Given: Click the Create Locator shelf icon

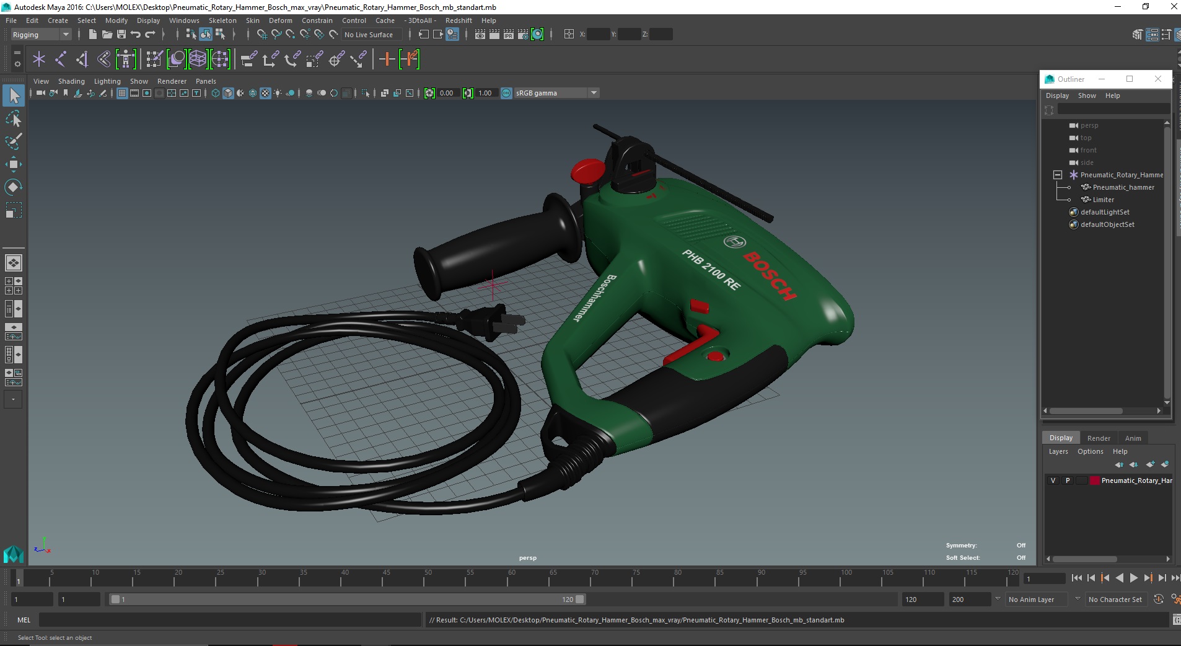Looking at the screenshot, I should 39,60.
